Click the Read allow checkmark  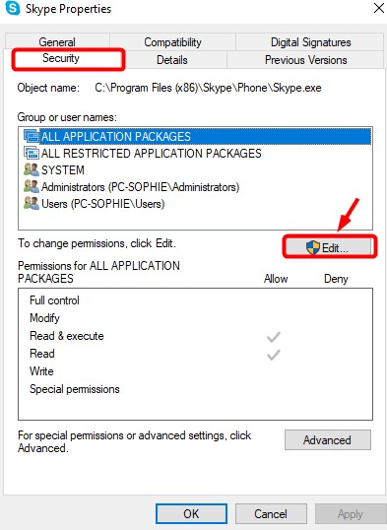(273, 355)
